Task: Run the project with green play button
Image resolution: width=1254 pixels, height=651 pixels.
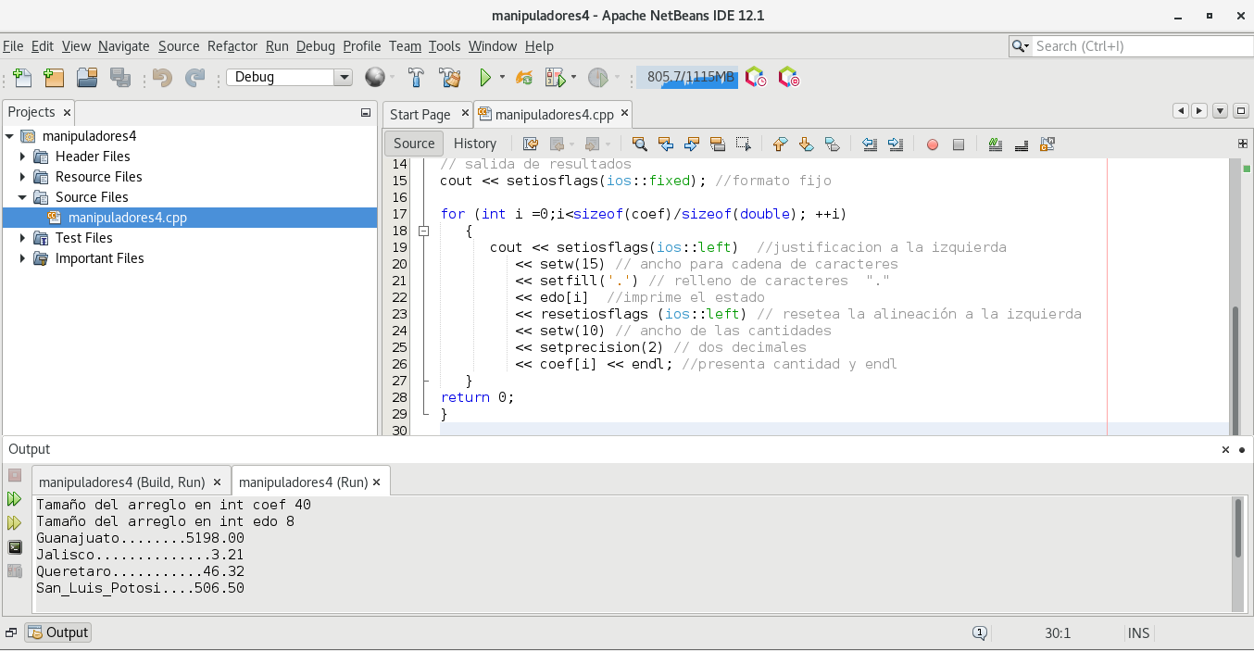Action: [484, 78]
